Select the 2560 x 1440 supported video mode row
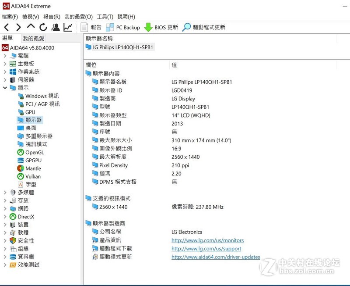The image size is (350, 286). pos(113,207)
